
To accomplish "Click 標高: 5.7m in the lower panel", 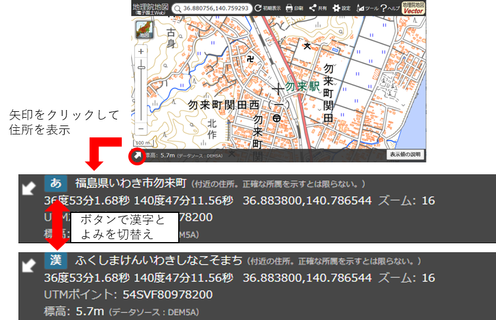I will click(74, 312).
